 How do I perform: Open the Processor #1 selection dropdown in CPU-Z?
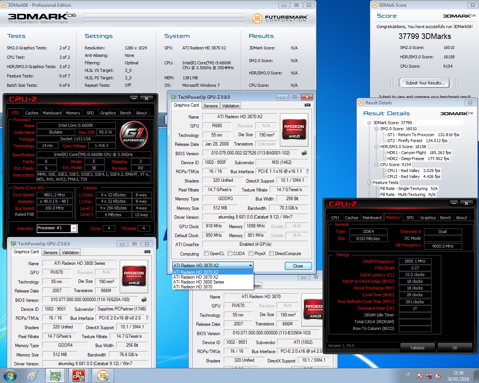(x=74, y=228)
